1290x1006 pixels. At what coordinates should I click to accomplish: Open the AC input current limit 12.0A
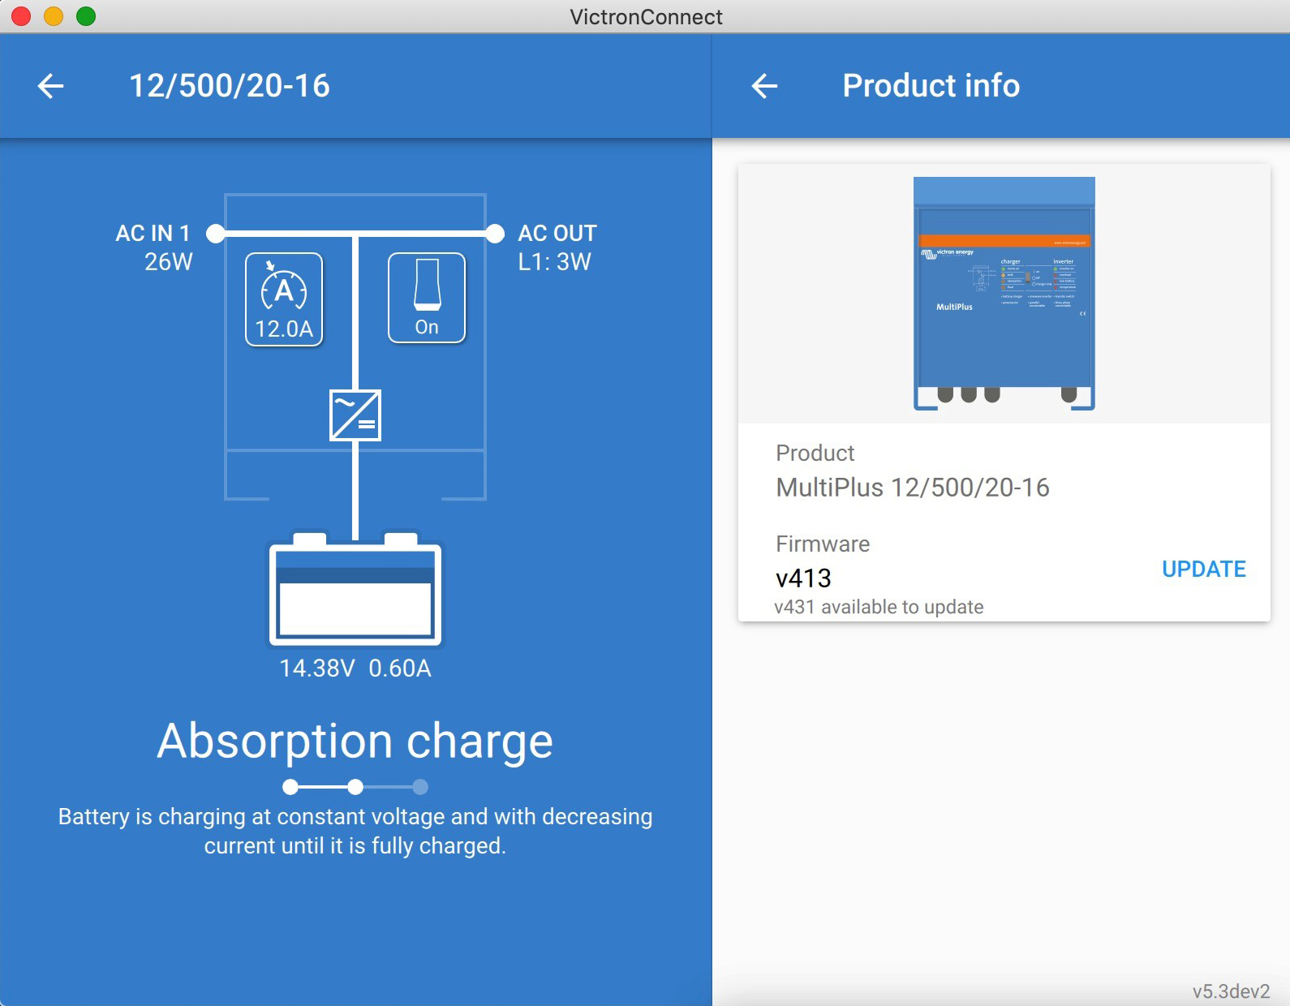point(284,299)
